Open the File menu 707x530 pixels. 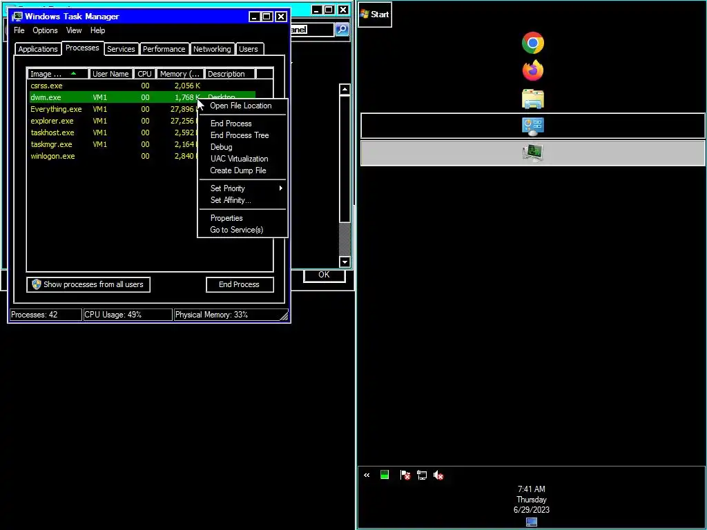19,30
